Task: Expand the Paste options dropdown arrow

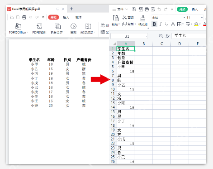Action: coord(119,24)
